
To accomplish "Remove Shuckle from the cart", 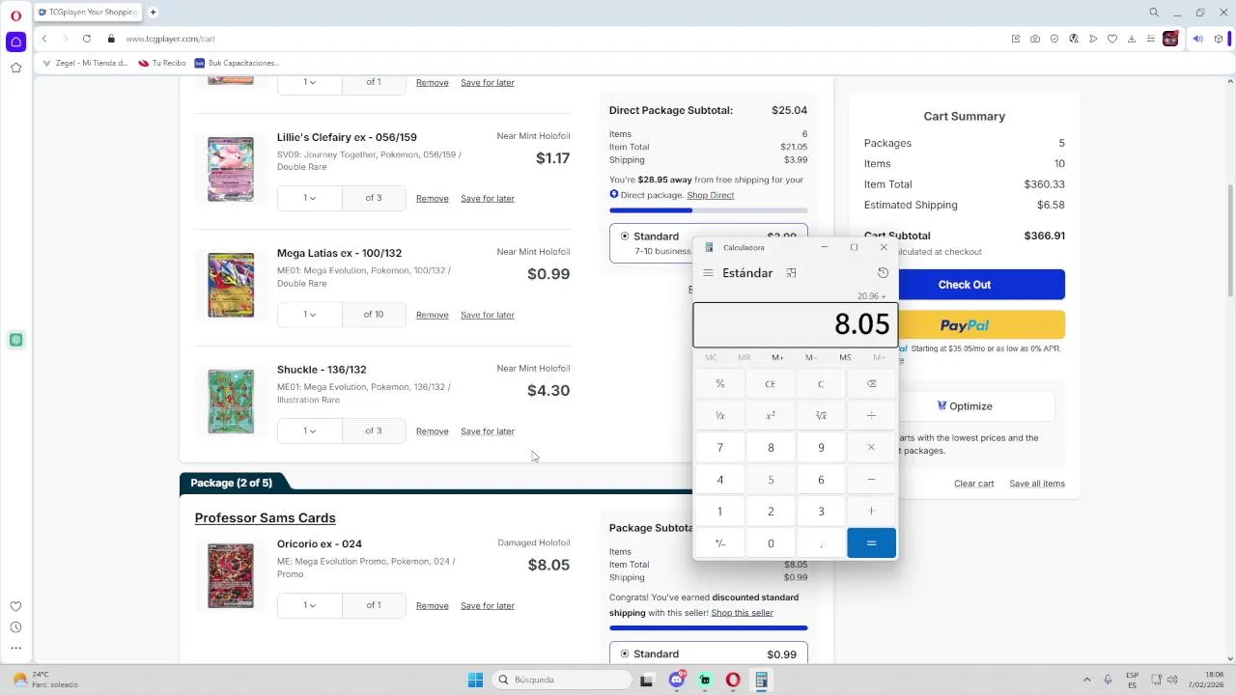I will tap(432, 431).
